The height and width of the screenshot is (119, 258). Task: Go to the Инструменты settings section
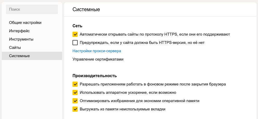(x=21, y=39)
